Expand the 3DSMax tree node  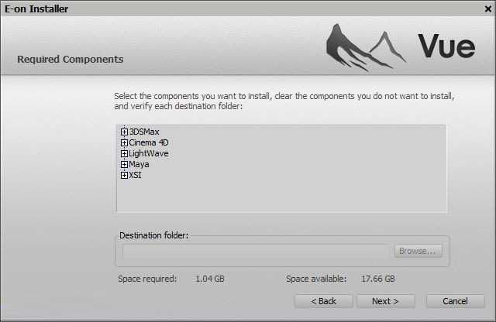click(x=124, y=132)
